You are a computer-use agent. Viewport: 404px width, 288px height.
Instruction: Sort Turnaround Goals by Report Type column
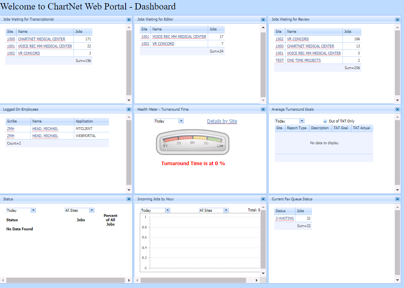pyautogui.click(x=297, y=128)
